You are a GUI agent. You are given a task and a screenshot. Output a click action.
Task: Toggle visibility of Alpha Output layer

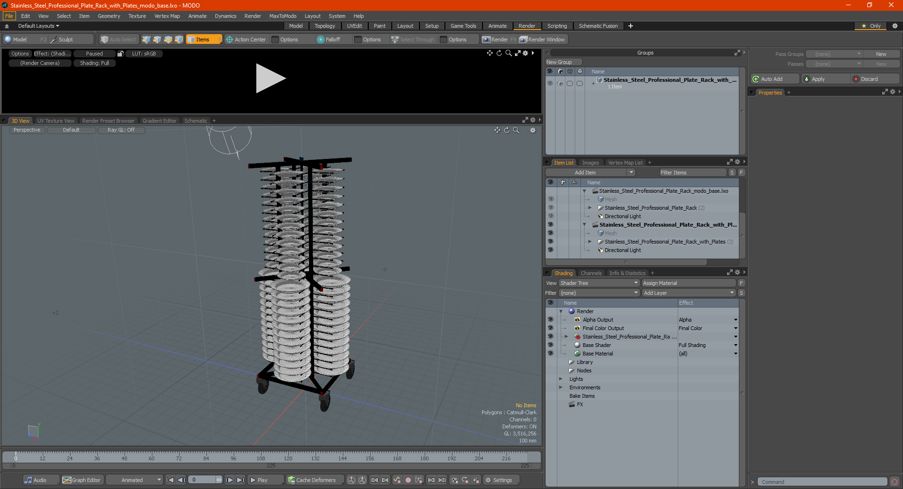pyautogui.click(x=550, y=320)
